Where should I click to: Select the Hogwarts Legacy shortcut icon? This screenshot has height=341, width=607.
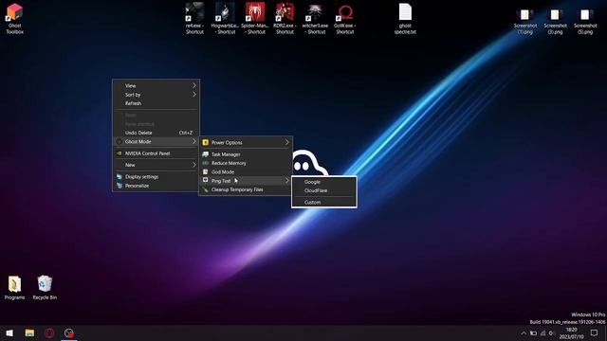pos(225,18)
